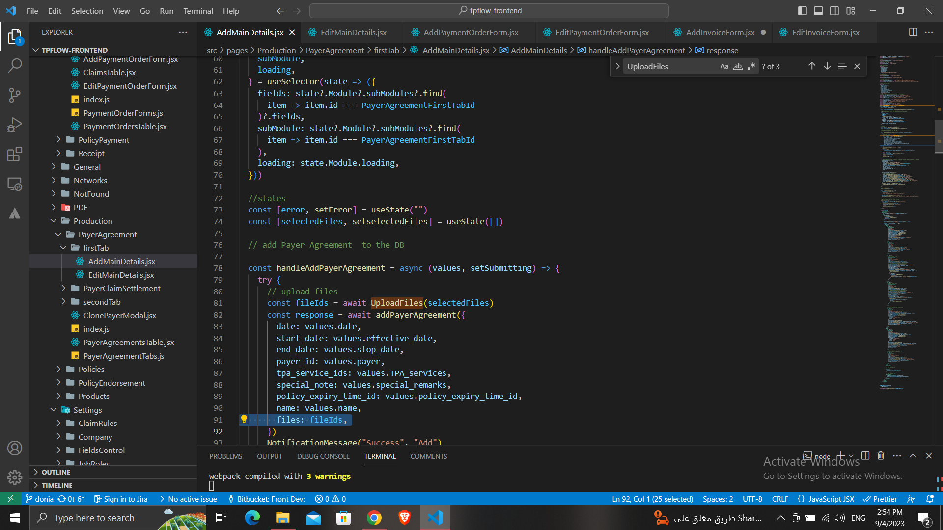Open Run and Debug view
The height and width of the screenshot is (530, 943).
coord(15,125)
